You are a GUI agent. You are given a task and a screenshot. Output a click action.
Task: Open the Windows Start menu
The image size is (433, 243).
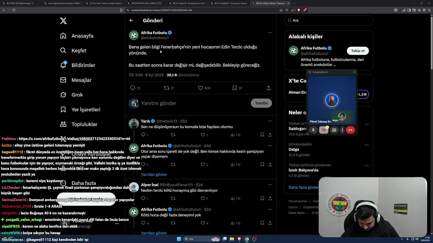coord(179,239)
